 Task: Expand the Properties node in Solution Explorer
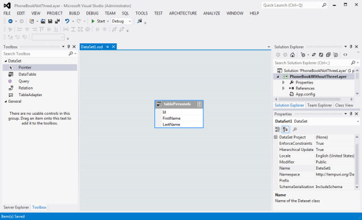coord(284,82)
